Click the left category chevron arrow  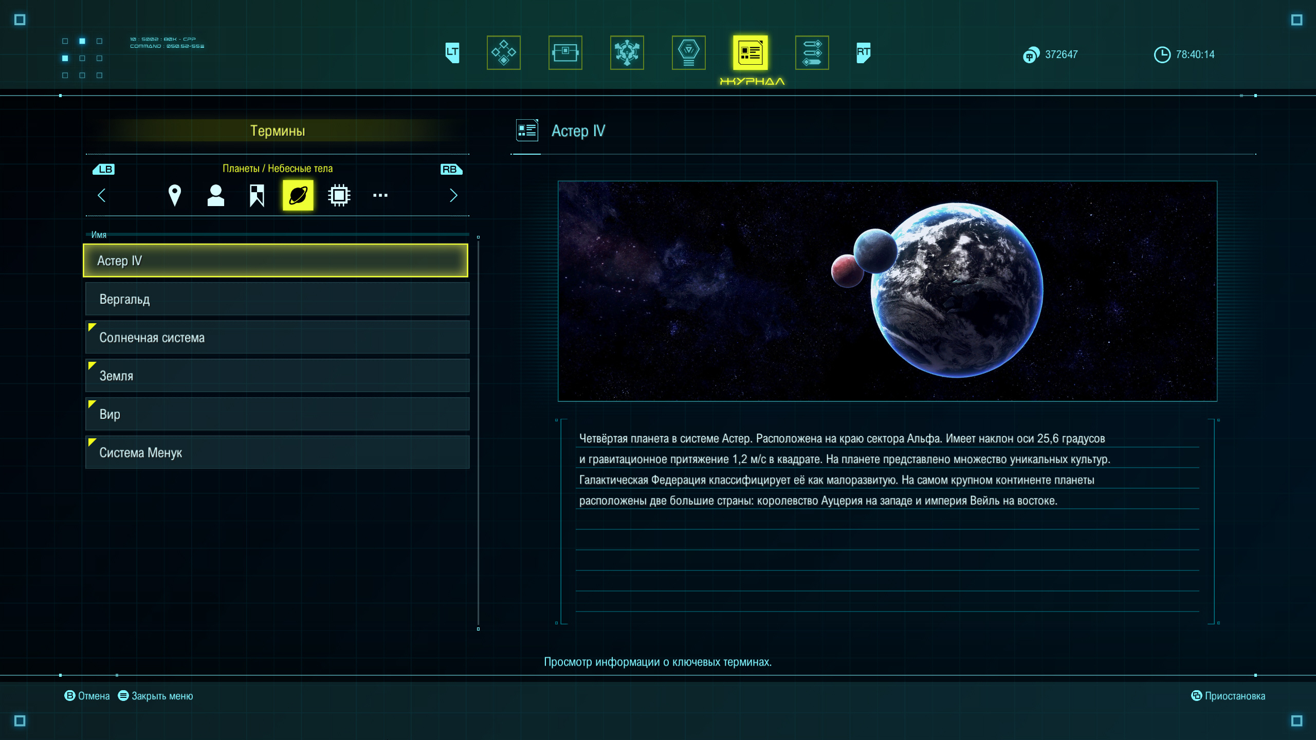(102, 195)
